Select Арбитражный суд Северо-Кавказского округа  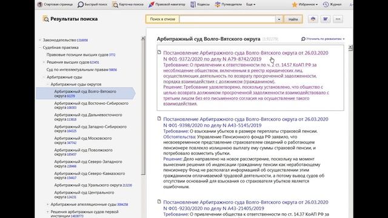coord(90,176)
